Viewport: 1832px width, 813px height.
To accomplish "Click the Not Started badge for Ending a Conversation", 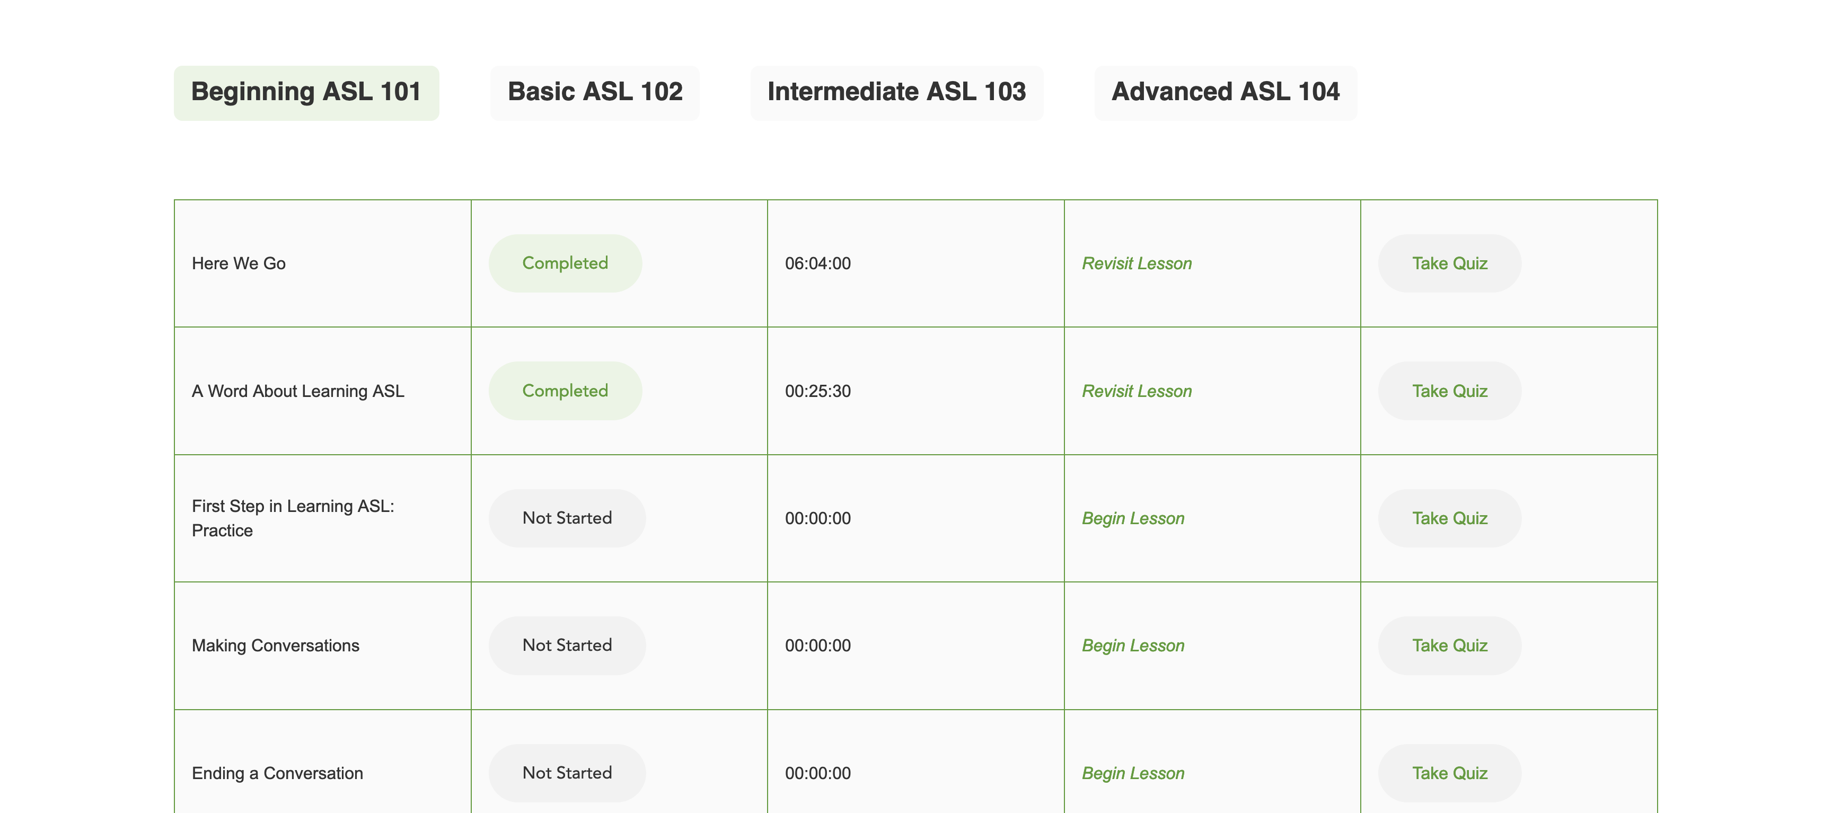I will 567,773.
